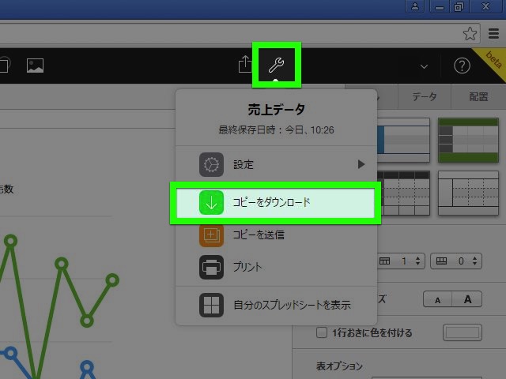
Task: Select the blue header table style thumbnail
Action: [403, 141]
